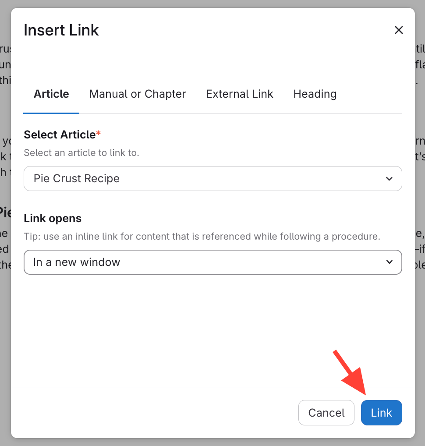
Task: Click the 'In a new window' selected value text
Action: pyautogui.click(x=77, y=262)
